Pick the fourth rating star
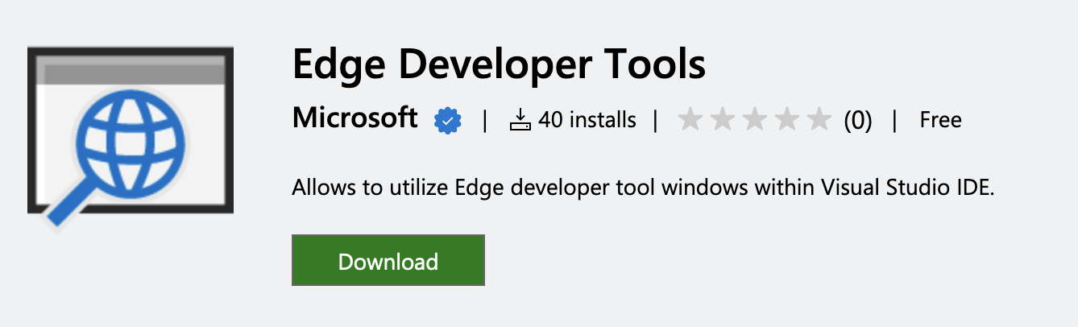Viewport: 1078px width, 327px height. pyautogui.click(x=787, y=120)
